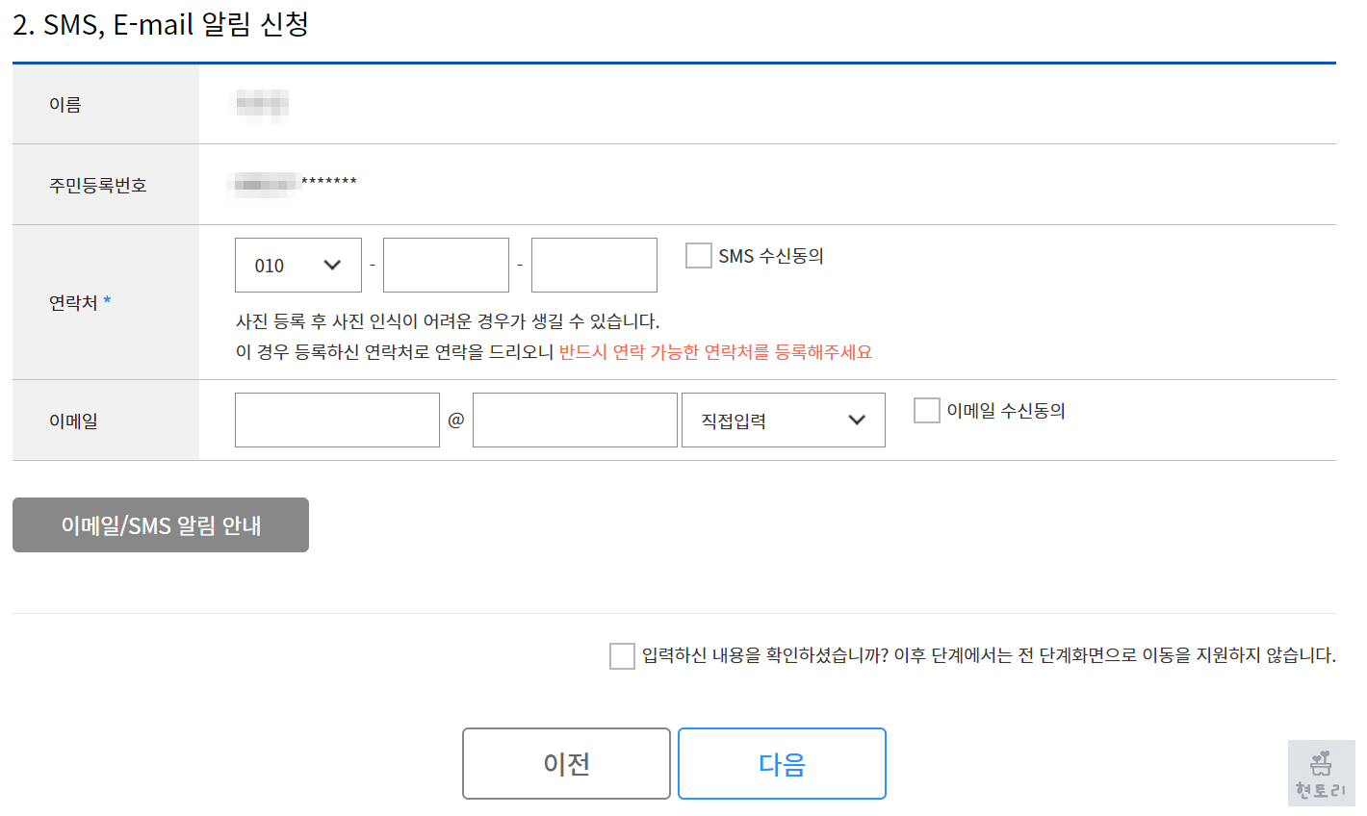Click the 이전 button
1367x816 pixels.
click(x=566, y=764)
